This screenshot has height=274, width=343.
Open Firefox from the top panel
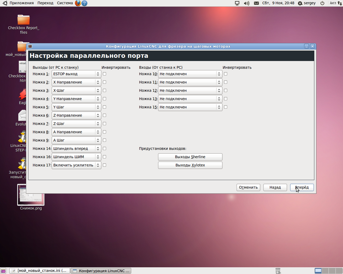(x=78, y=3)
